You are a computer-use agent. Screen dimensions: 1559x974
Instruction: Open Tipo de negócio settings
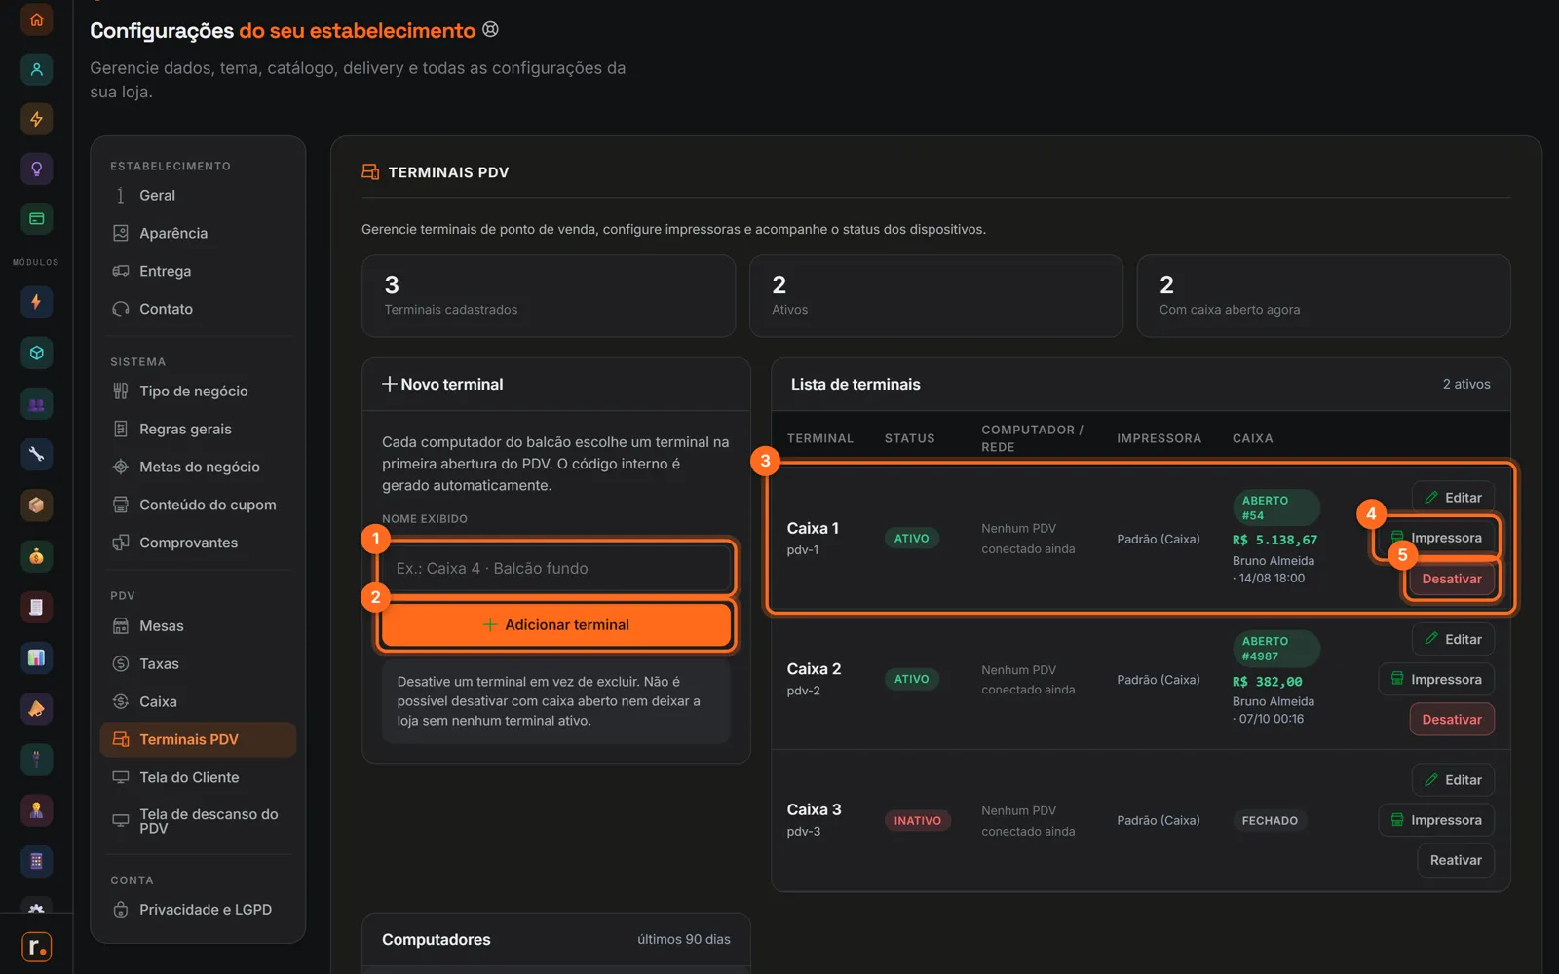click(198, 391)
